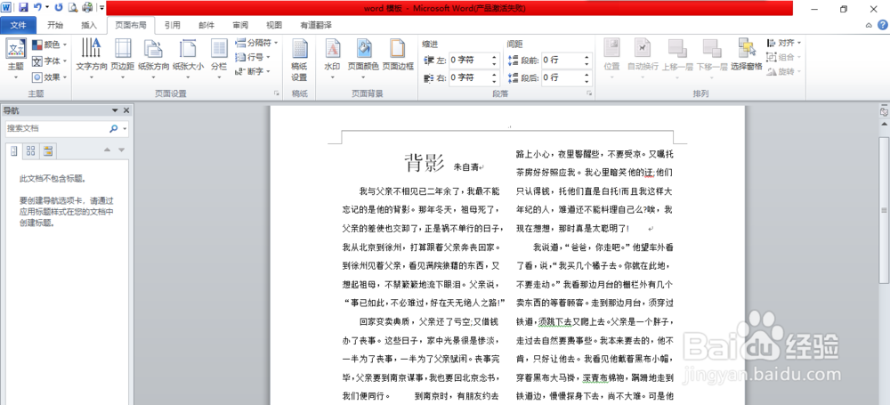Click the Help question mark icon
This screenshot has width=890, height=405.
[883, 25]
